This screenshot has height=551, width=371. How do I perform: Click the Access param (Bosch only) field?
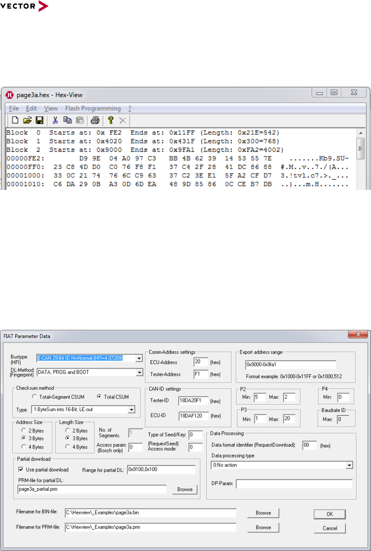(x=135, y=447)
